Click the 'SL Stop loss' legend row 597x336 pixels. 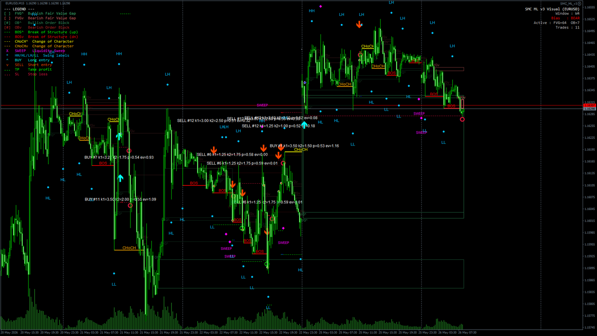pyautogui.click(x=26, y=74)
